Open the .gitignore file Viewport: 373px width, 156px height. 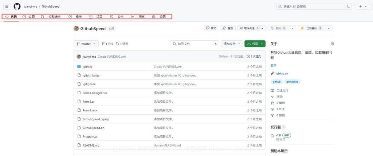(x=89, y=84)
